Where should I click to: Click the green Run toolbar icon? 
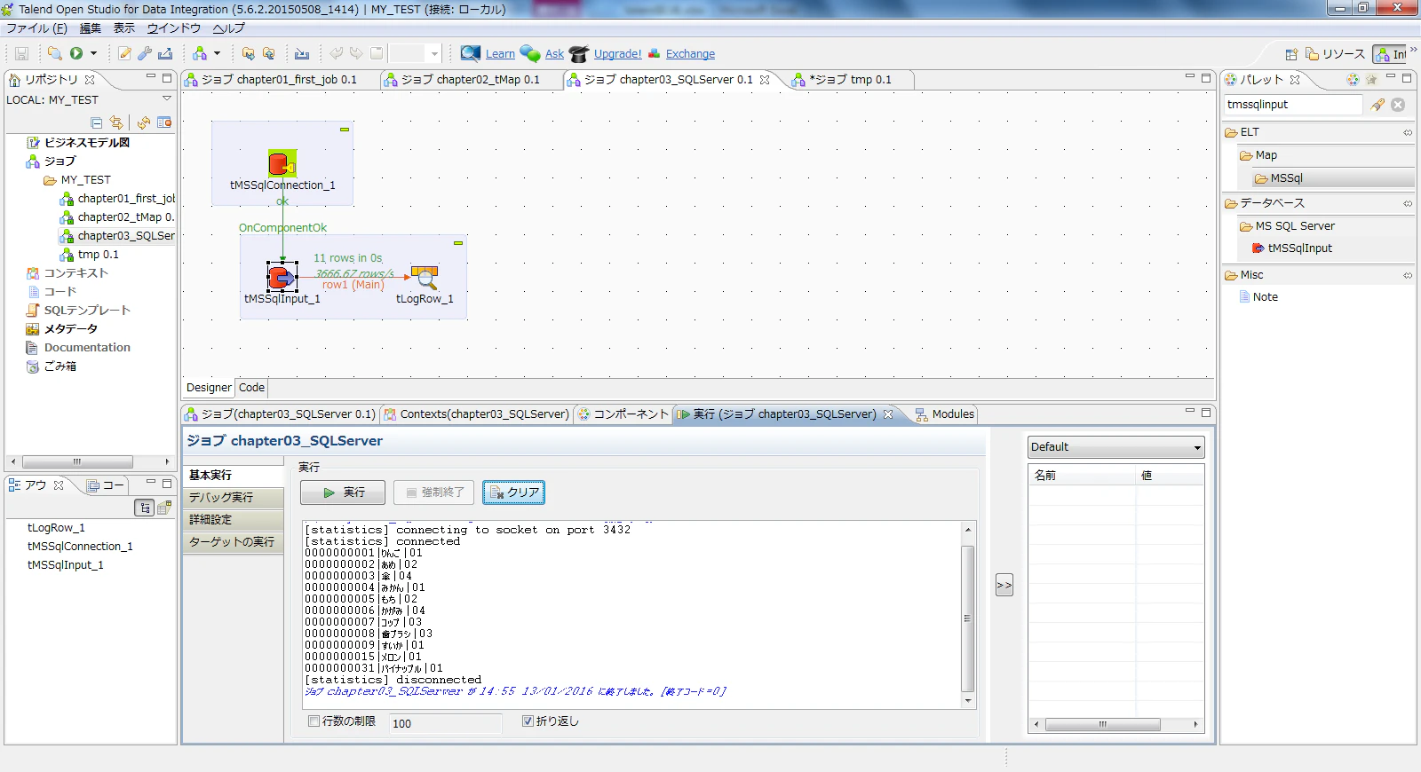tap(76, 53)
